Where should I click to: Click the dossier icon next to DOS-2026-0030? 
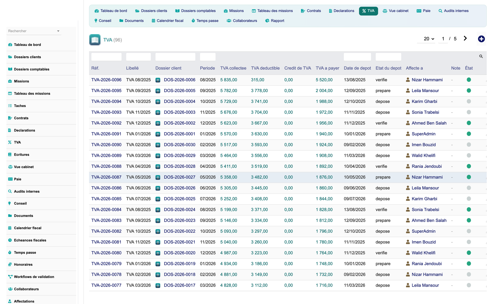(158, 145)
